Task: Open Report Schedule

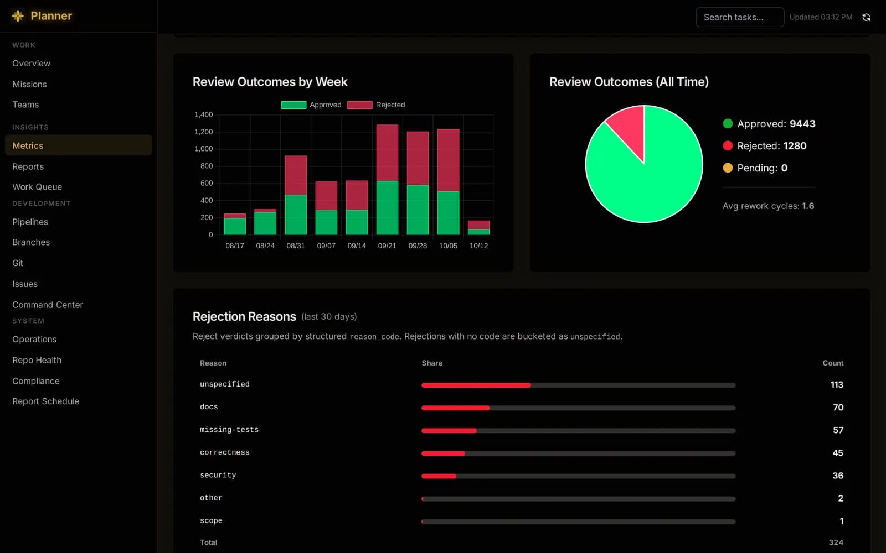Action: (46, 401)
